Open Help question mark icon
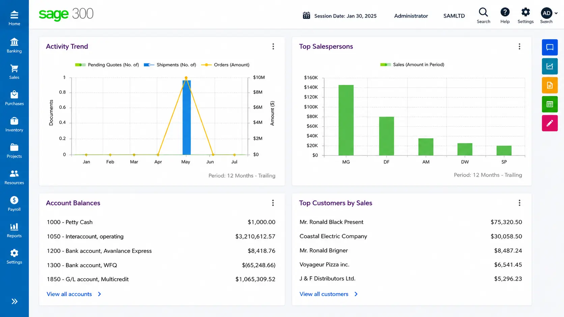 [x=505, y=12]
